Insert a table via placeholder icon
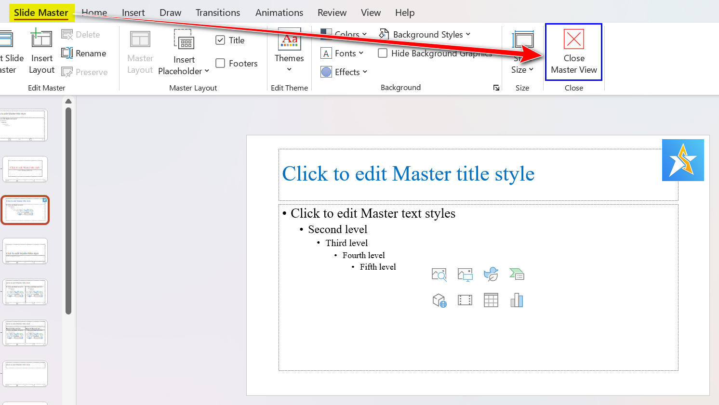Image resolution: width=719 pixels, height=405 pixels. [491, 300]
